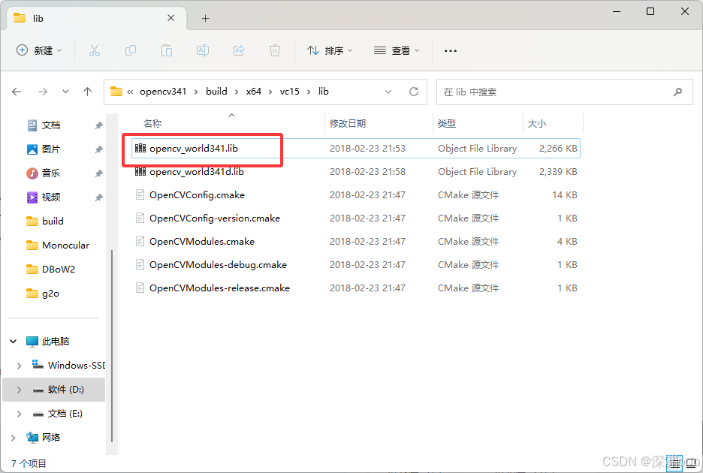This screenshot has height=473, width=703.
Task: Click the OpenCVConfig.cmake file icon
Action: [140, 194]
